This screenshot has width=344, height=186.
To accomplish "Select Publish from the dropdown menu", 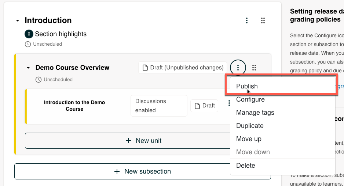I will pos(247,86).
